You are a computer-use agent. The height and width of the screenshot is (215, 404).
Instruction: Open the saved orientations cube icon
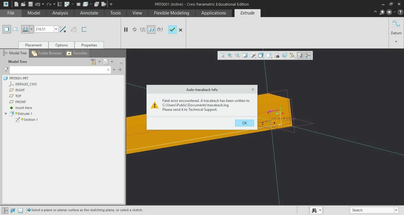tap(261, 55)
